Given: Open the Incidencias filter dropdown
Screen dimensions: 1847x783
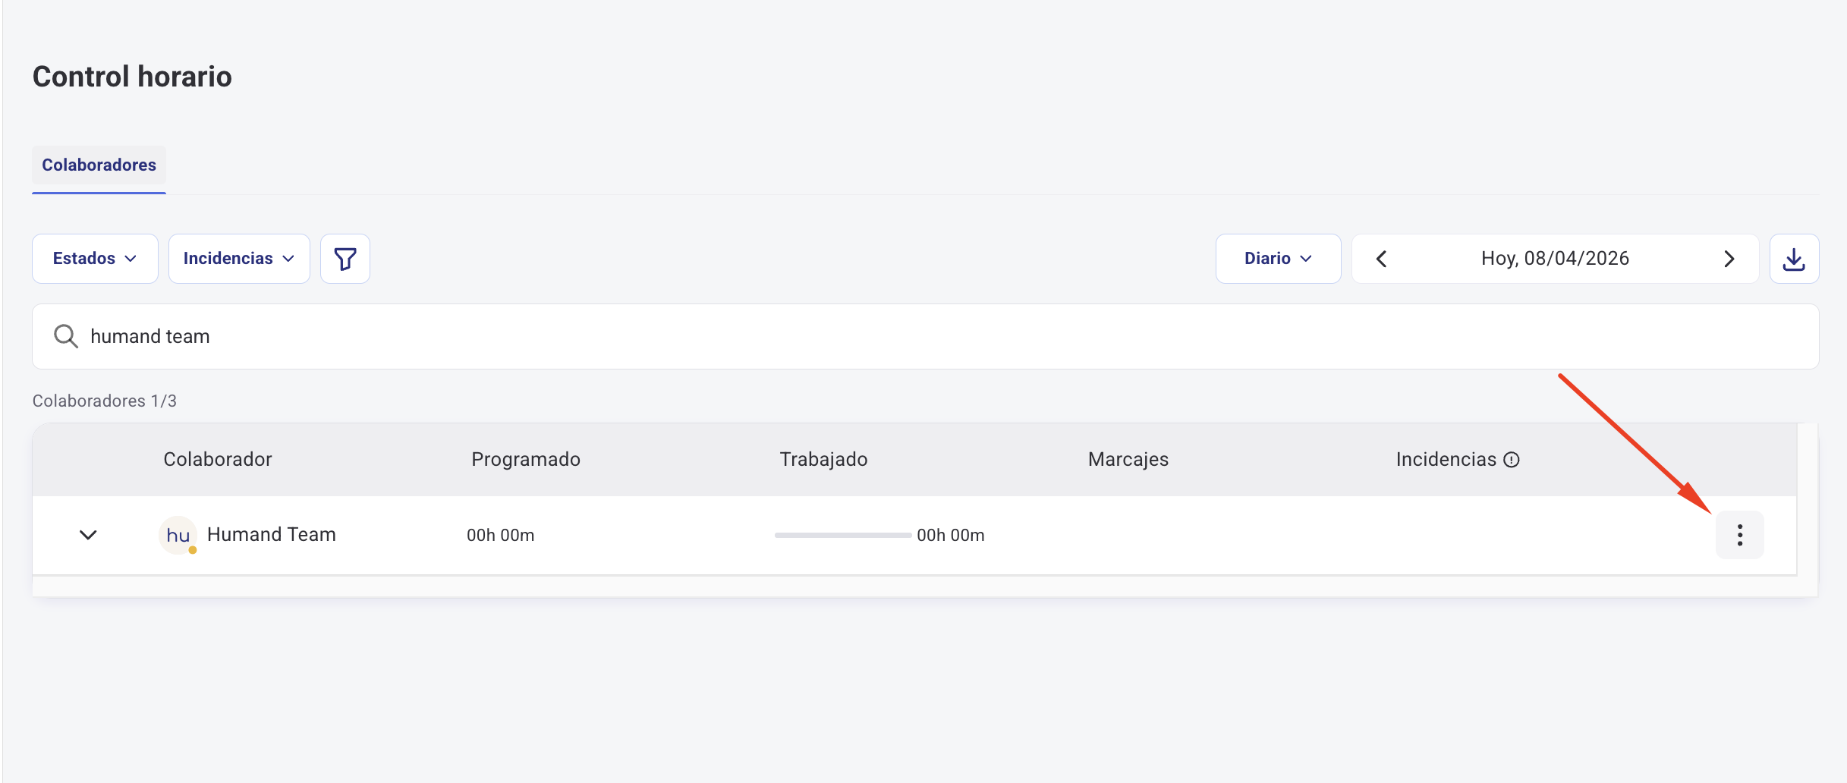Looking at the screenshot, I should 239,259.
